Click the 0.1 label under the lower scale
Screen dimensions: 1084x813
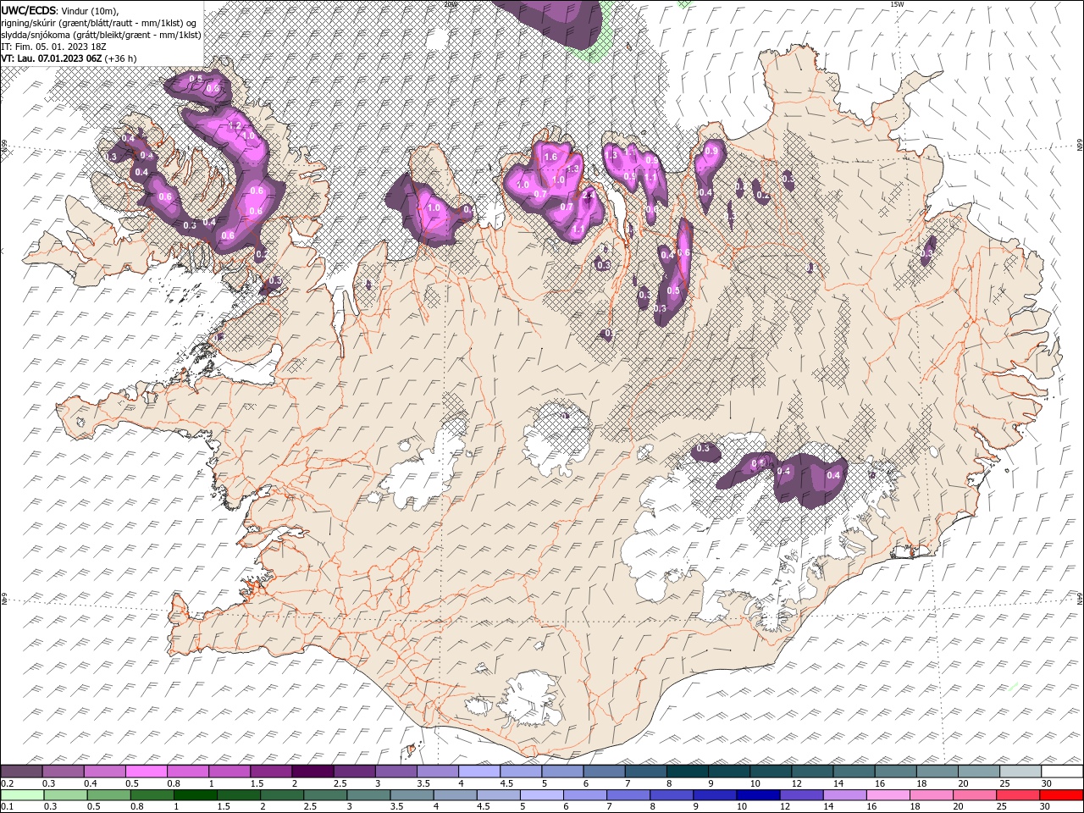point(7,807)
